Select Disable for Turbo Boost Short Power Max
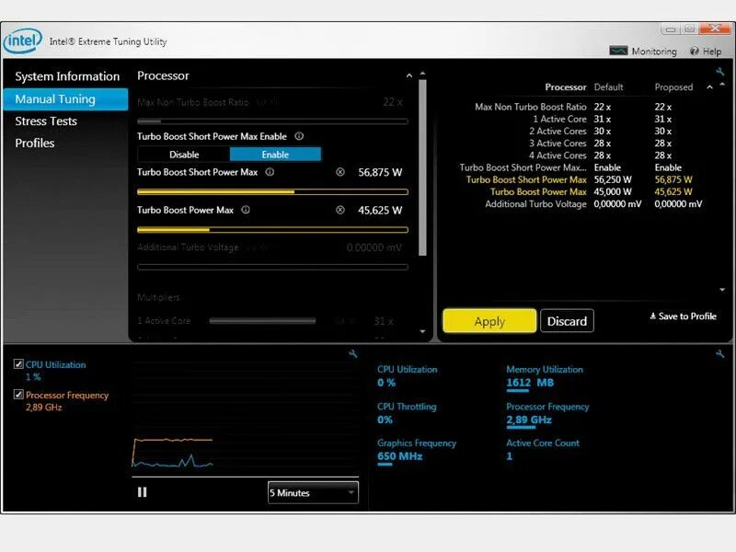The height and width of the screenshot is (552, 736). pos(184,155)
